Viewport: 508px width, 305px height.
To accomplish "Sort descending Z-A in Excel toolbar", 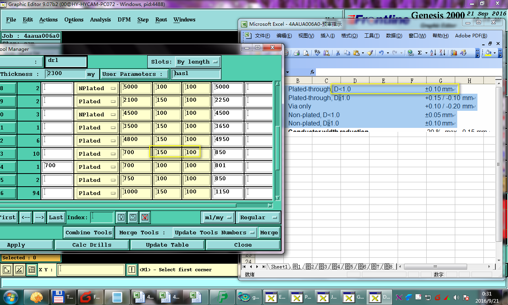I will [442, 53].
